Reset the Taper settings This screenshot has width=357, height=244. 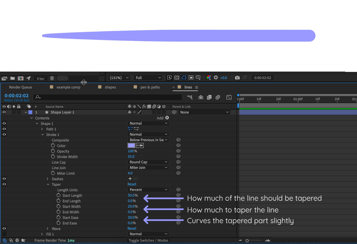tap(132, 184)
